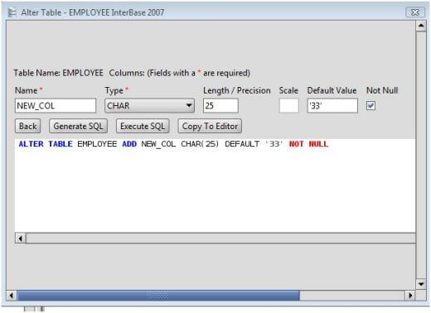Click the ALTER keyword in SQL text
The image size is (431, 313).
point(31,144)
